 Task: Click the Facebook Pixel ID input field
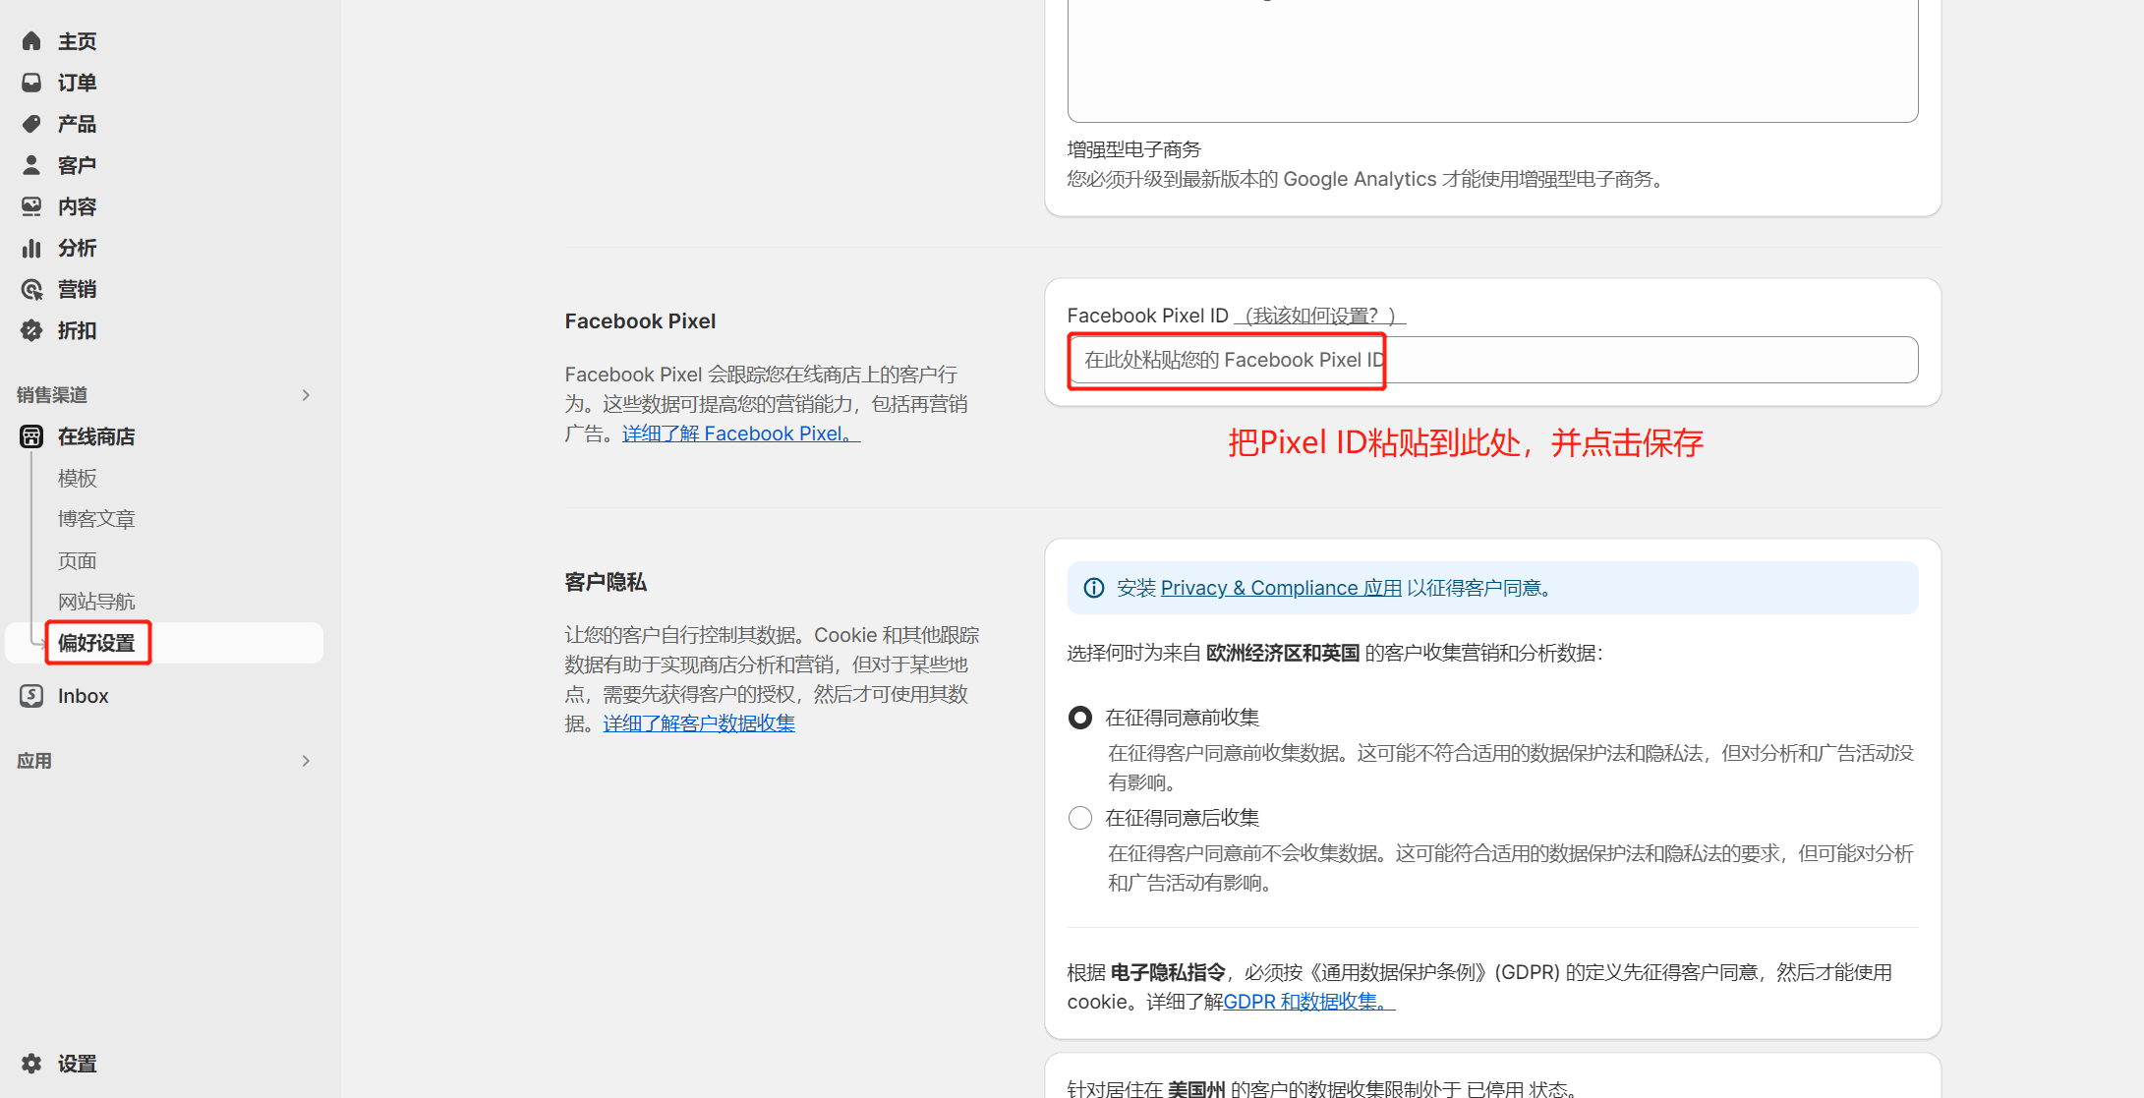point(1492,360)
